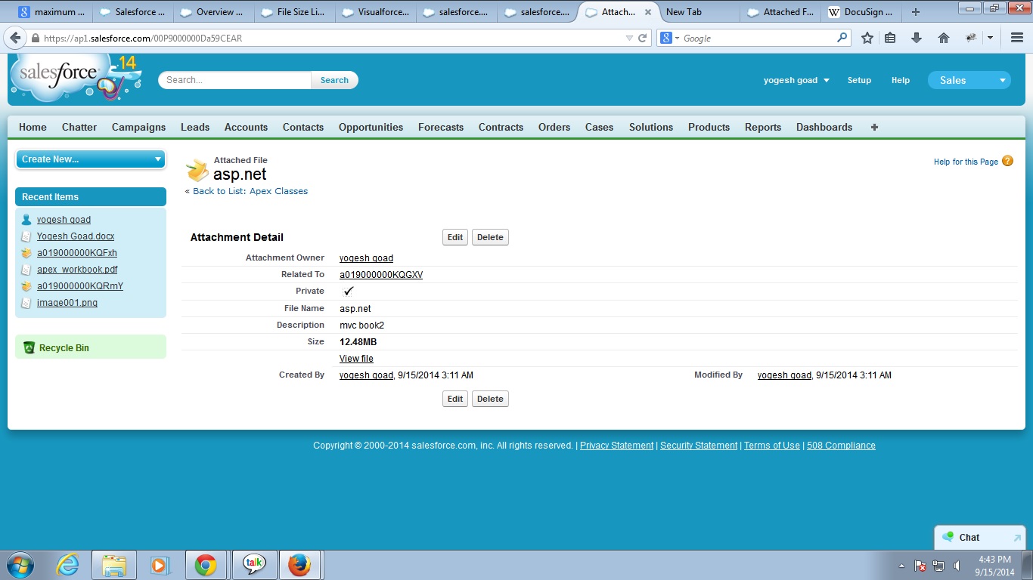Click the network icon in the system tray
This screenshot has height=580, width=1033.
pos(938,566)
